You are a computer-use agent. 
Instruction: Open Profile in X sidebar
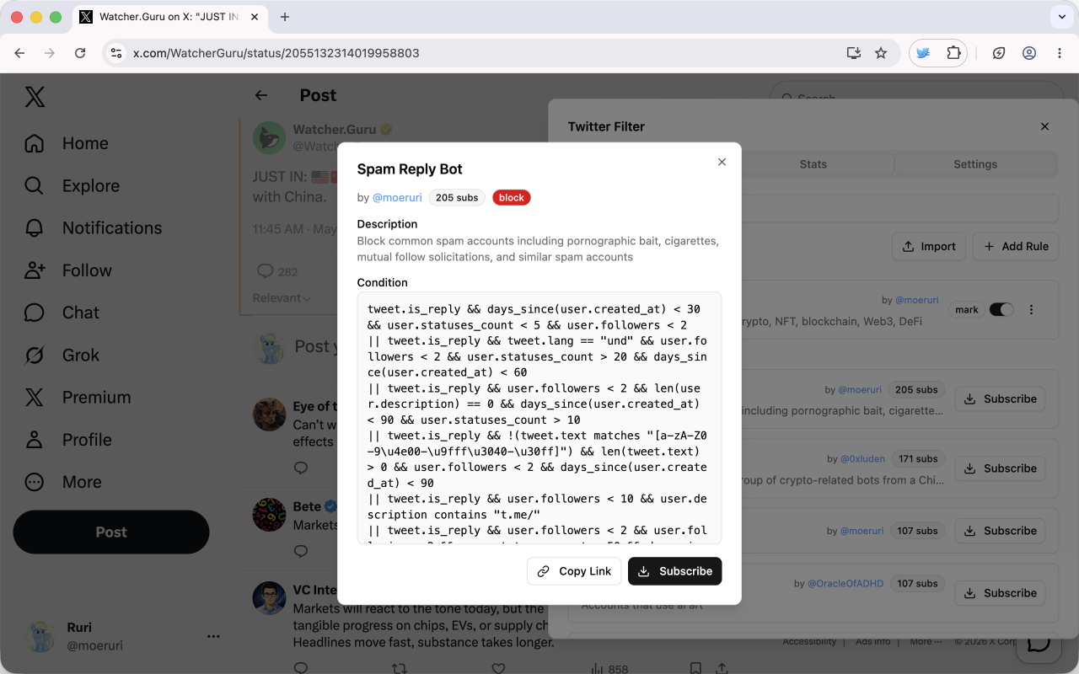coord(68,440)
